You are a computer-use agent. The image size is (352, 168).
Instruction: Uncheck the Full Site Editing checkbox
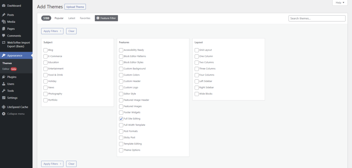coord(121,119)
